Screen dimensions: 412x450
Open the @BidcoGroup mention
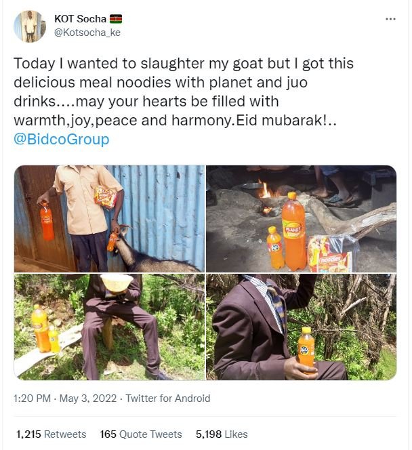pos(62,140)
